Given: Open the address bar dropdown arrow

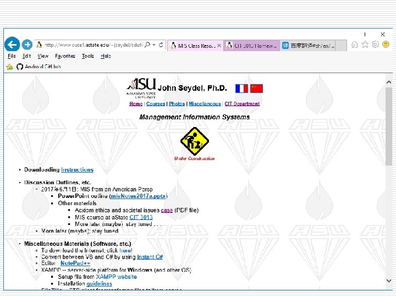Looking at the screenshot, I should click(x=154, y=45).
